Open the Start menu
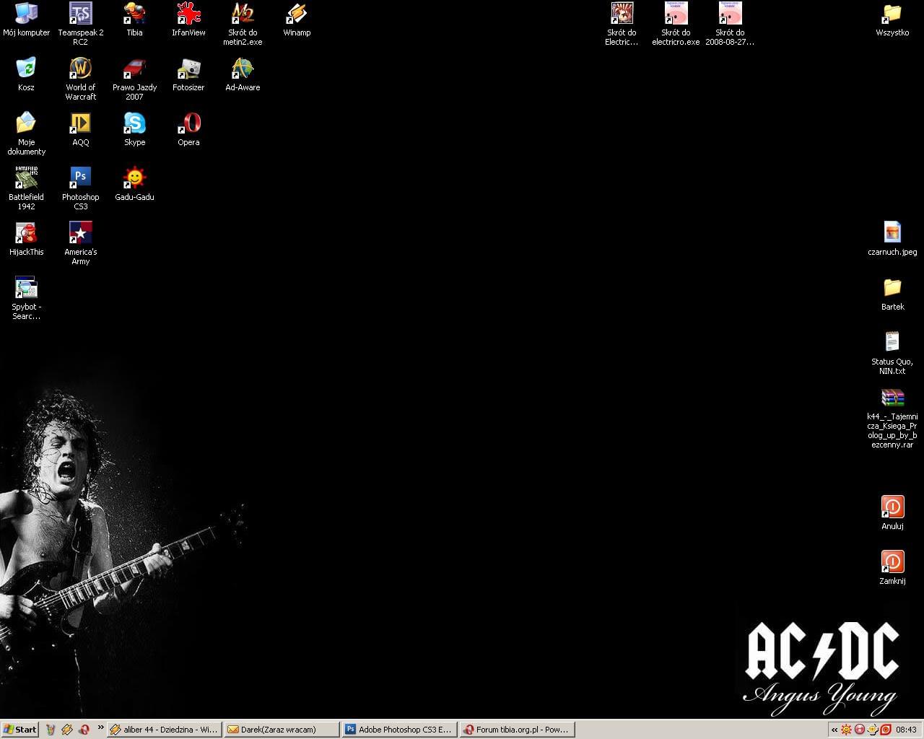The image size is (924, 739). click(x=20, y=730)
